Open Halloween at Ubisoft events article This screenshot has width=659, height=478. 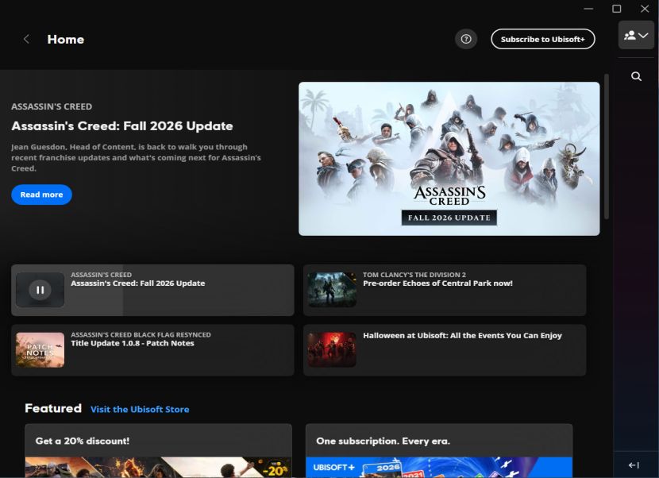tap(445, 350)
